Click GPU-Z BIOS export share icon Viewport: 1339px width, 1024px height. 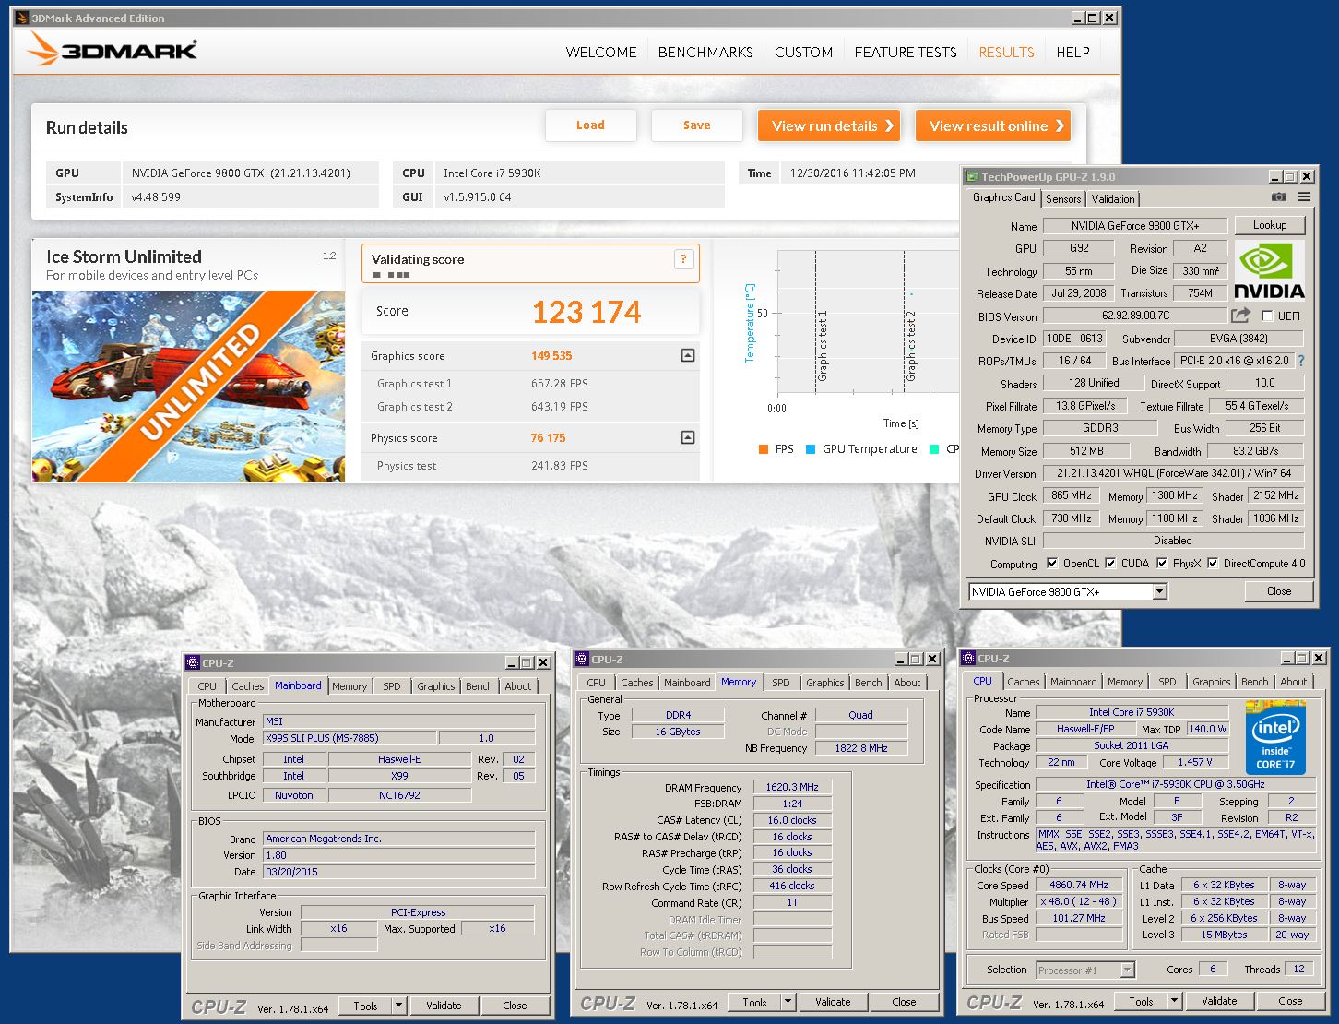click(1240, 316)
